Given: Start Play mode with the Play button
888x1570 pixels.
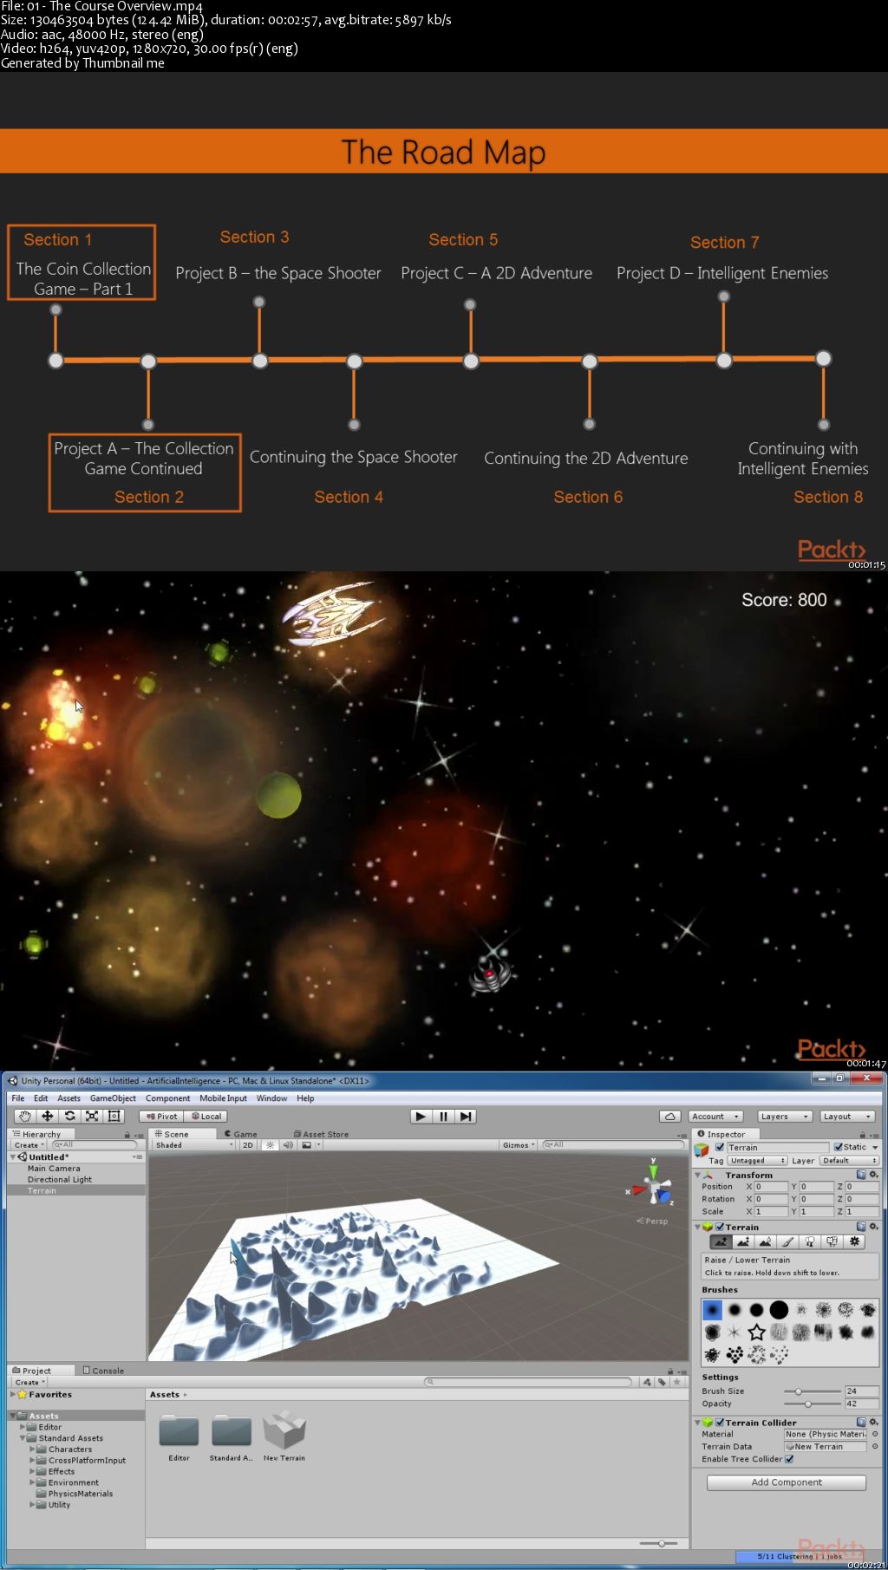Looking at the screenshot, I should click(x=421, y=1116).
